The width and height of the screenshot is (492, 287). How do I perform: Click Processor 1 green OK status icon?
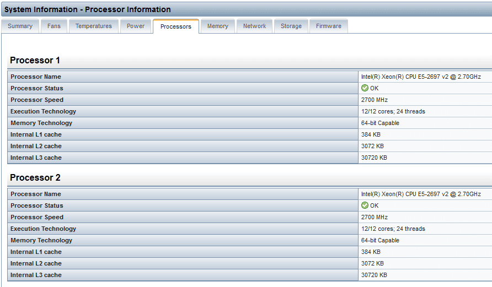pos(365,88)
